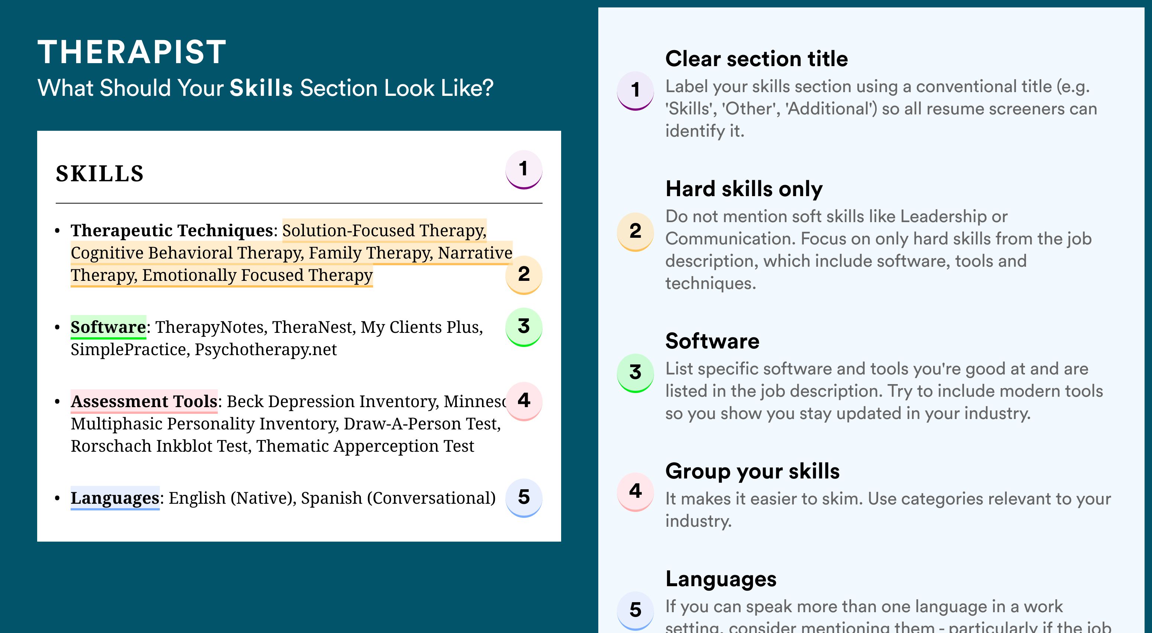Click blue badge 5 beside Languages line
Screen dimensions: 1152x633
tap(524, 497)
